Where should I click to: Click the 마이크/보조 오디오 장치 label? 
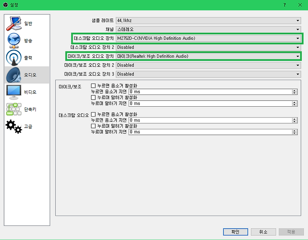(x=91, y=56)
